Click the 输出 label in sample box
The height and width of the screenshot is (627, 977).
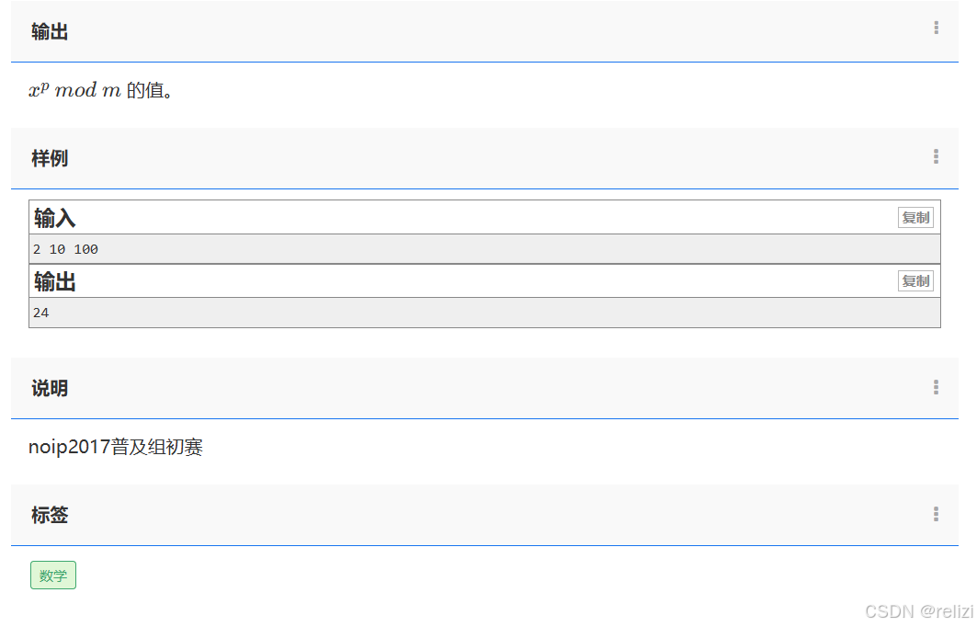click(55, 281)
